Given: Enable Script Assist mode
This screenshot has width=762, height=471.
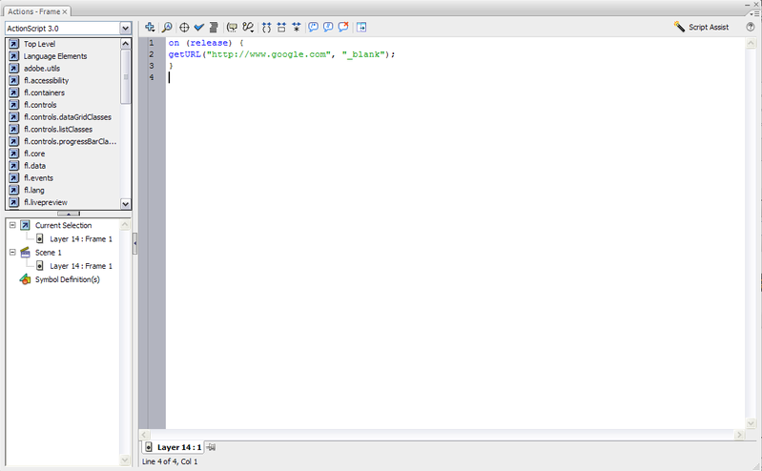Looking at the screenshot, I should tap(701, 28).
